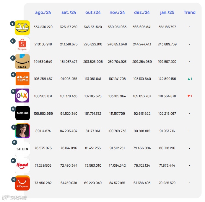Click the value 73.950.282
The height and width of the screenshot is (202, 205).
(x=43, y=183)
